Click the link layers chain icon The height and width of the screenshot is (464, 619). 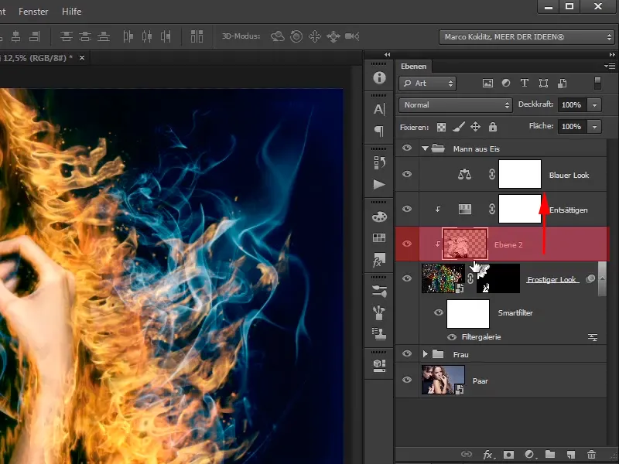coord(467,455)
